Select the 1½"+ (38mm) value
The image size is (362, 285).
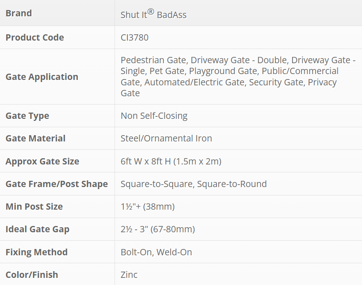pos(148,207)
